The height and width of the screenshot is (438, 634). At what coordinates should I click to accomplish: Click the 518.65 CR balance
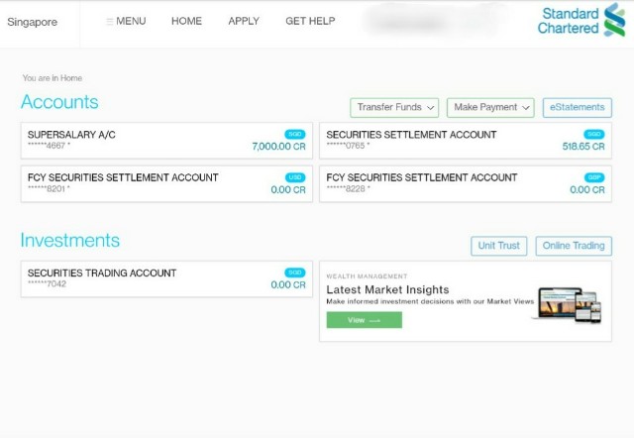[583, 147]
